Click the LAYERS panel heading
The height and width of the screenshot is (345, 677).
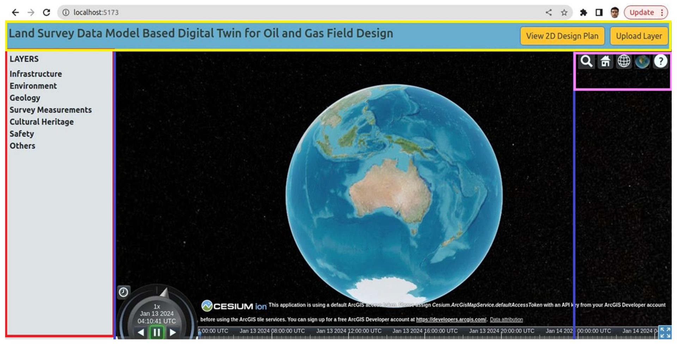point(24,59)
